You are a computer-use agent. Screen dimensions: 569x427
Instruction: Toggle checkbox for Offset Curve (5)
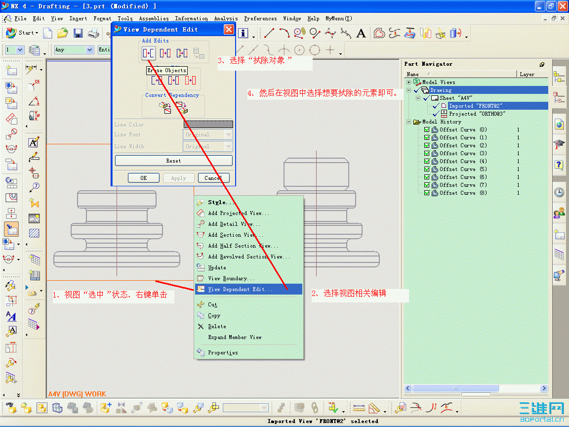coord(427,169)
